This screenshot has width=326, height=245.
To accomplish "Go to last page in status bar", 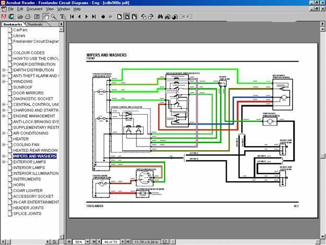I will 128,242.
